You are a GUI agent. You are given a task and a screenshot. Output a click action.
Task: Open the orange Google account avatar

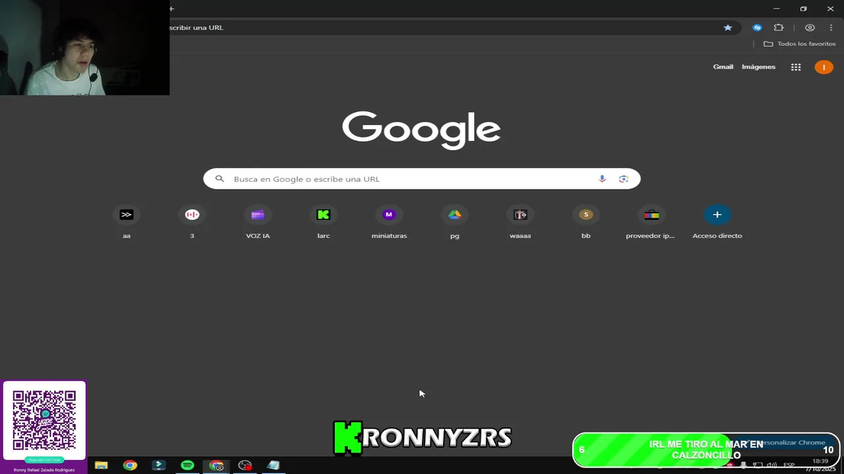click(824, 67)
